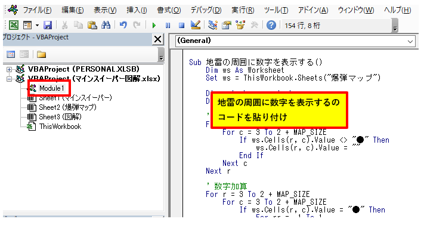Expand VBAProject (PERSONAL.XLSB) node
The width and height of the screenshot is (424, 228).
(x=9, y=69)
